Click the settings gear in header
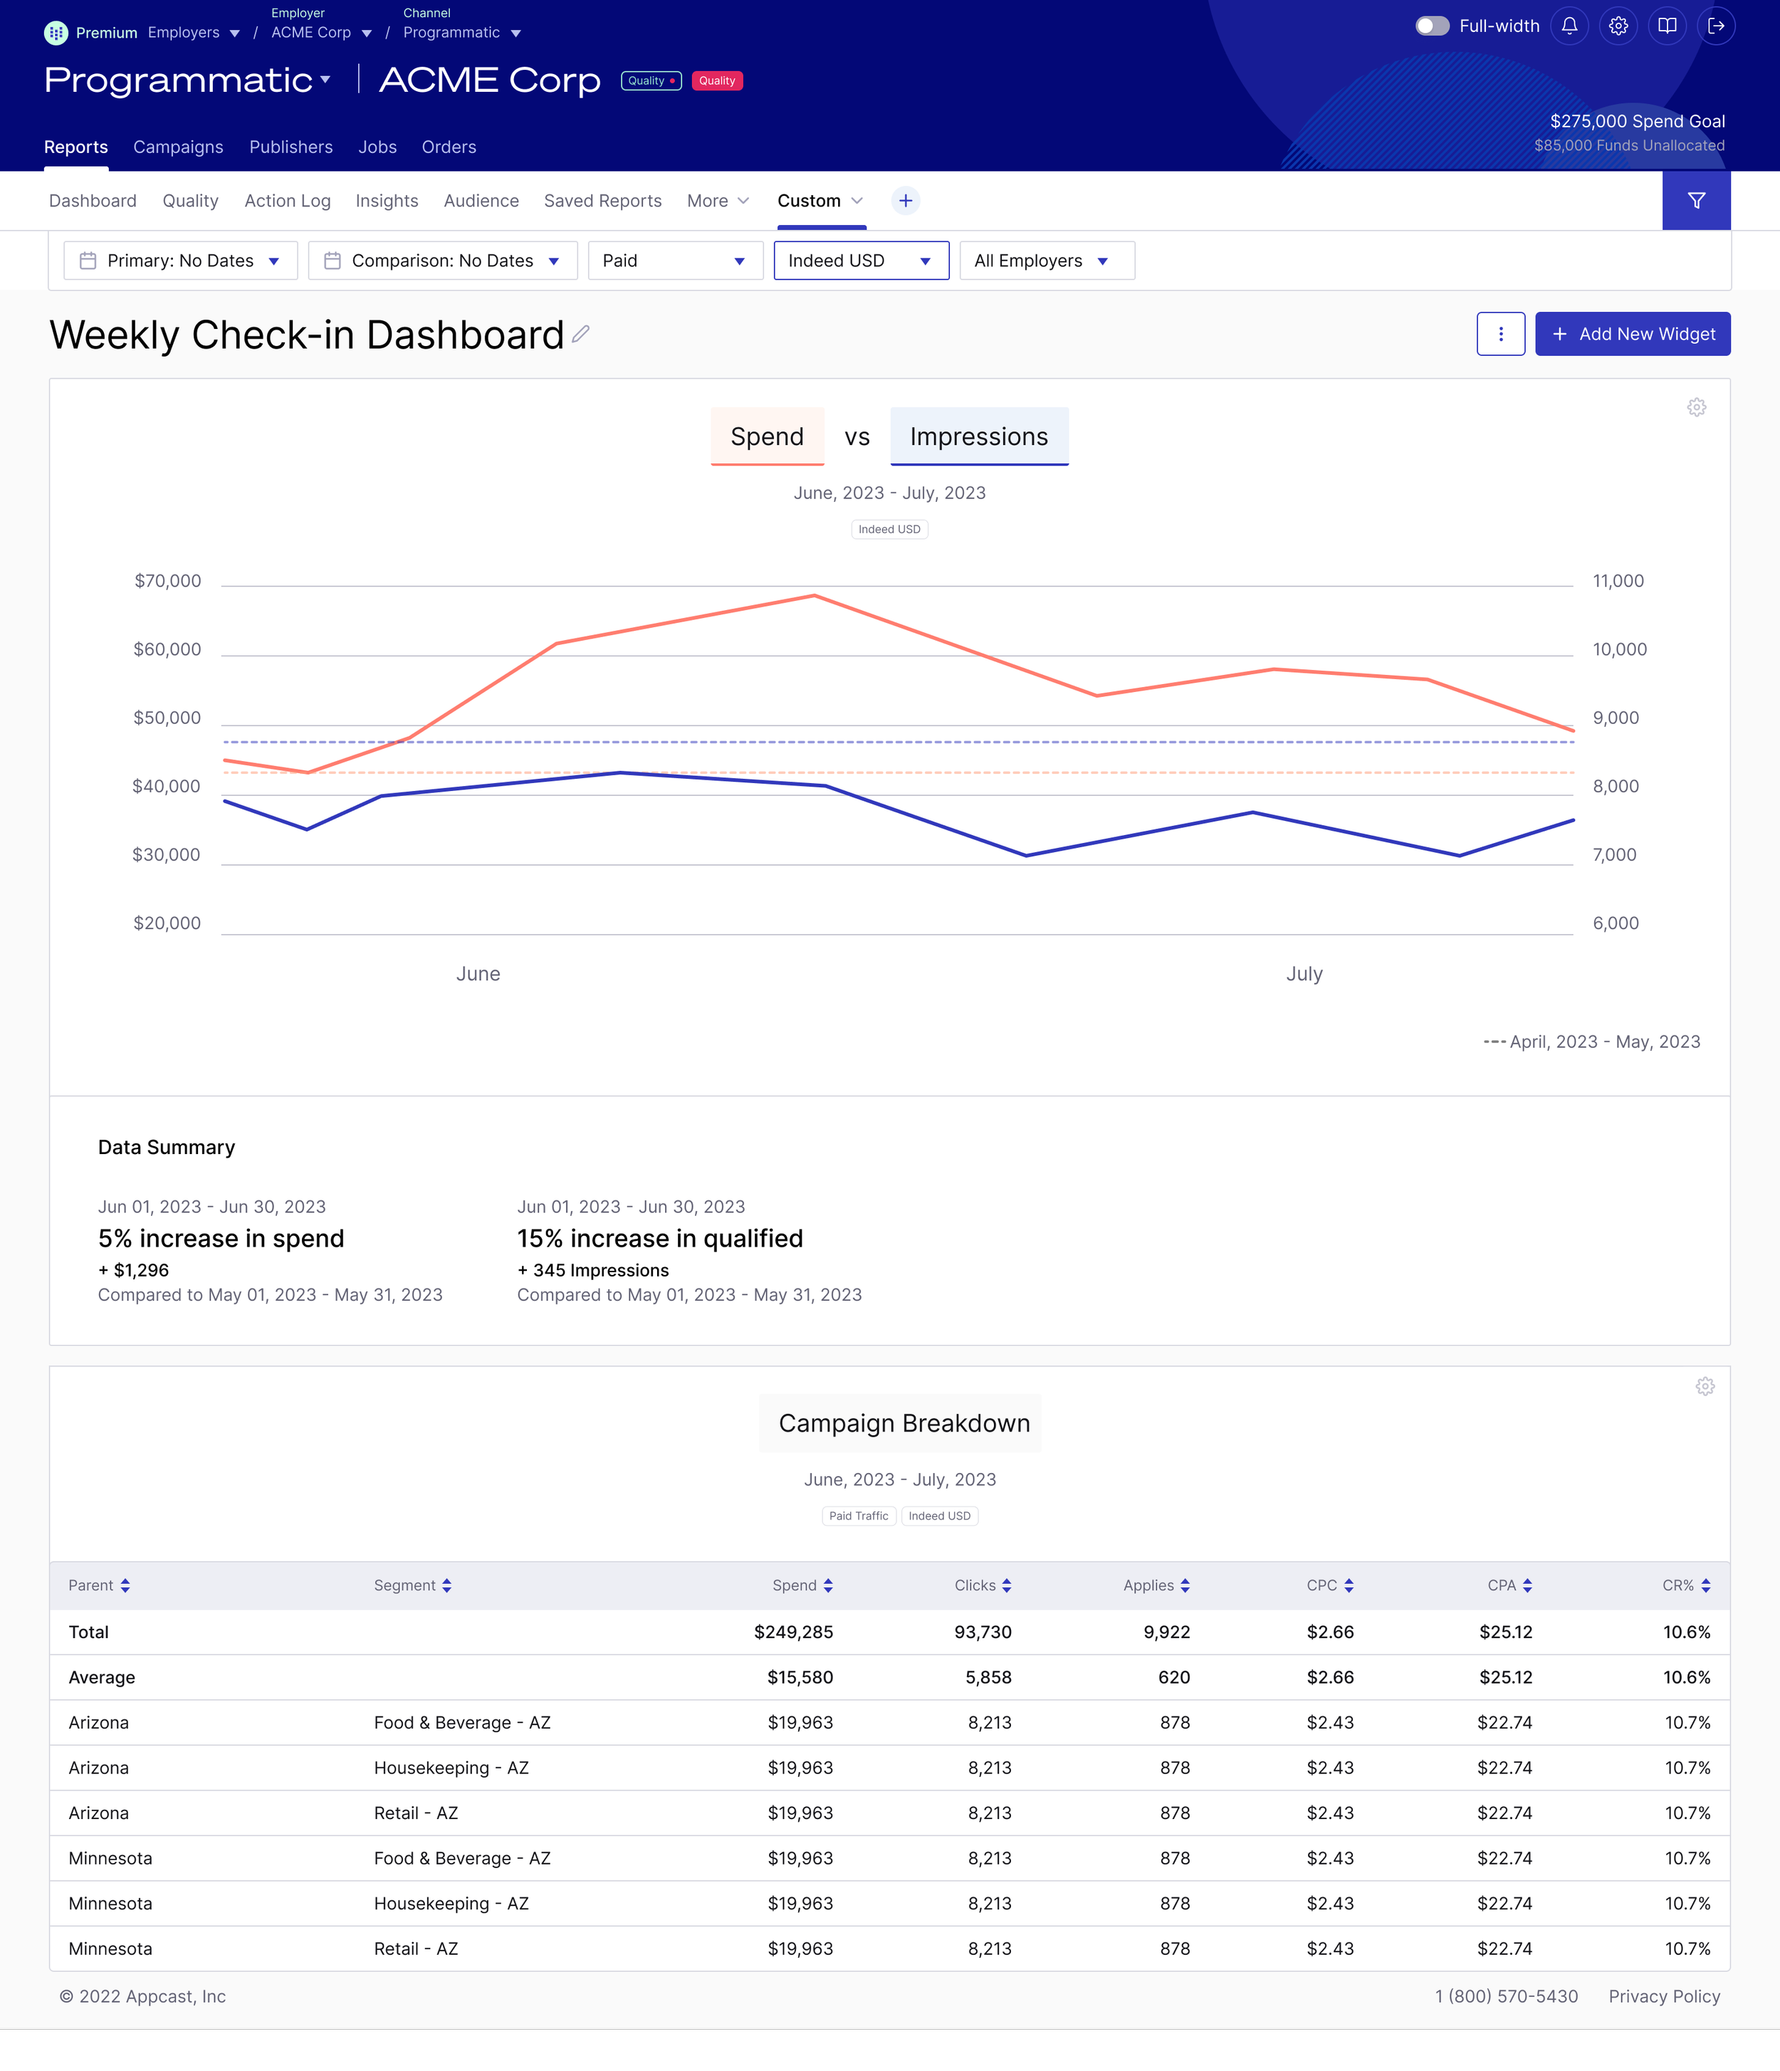The width and height of the screenshot is (1780, 2071). tap(1618, 26)
